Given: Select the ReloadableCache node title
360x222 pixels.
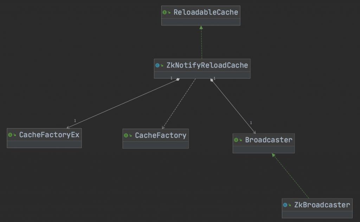Looking at the screenshot, I should click(x=206, y=12).
